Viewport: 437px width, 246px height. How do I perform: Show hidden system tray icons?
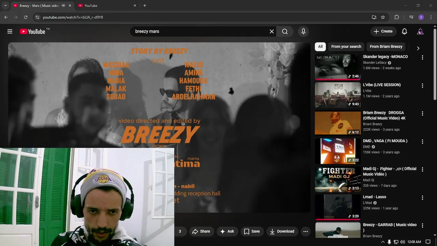click(383, 242)
